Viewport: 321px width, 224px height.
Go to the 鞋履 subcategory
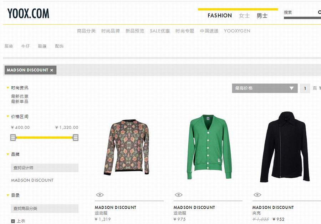(x=42, y=46)
